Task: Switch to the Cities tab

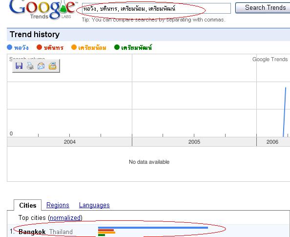Action: pyautogui.click(x=28, y=205)
